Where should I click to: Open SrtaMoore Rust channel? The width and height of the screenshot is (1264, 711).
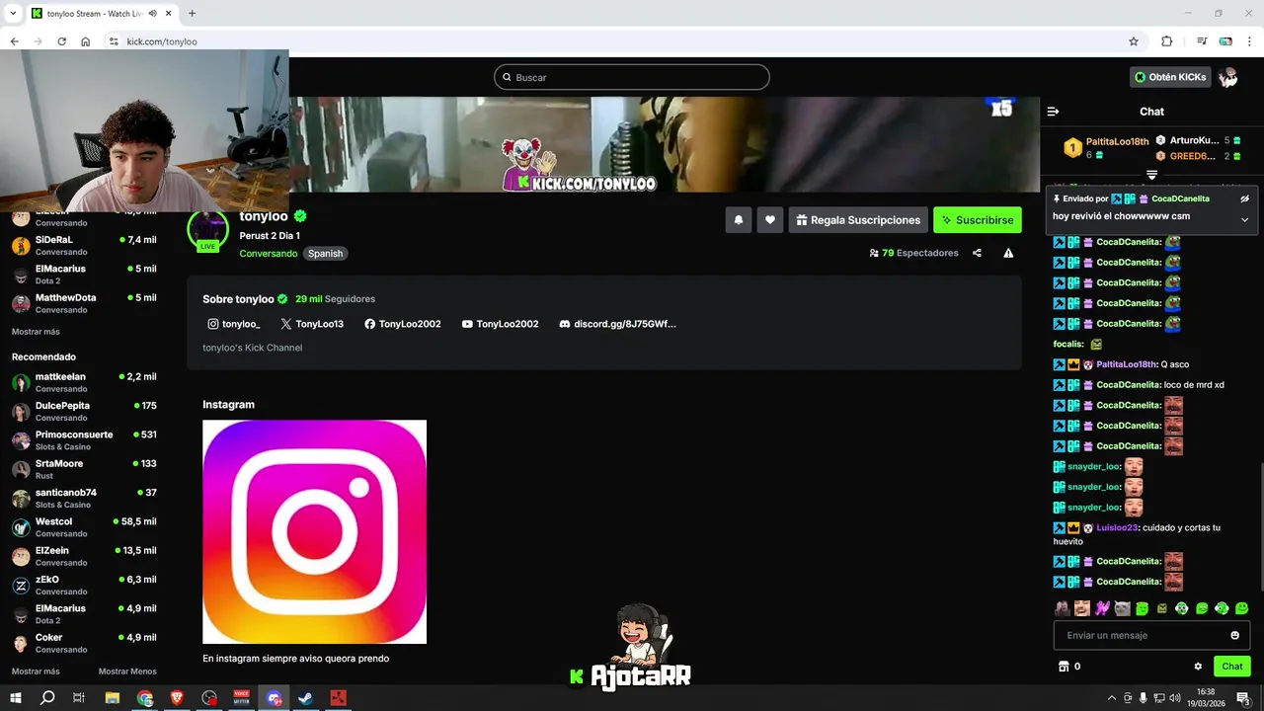(84, 469)
